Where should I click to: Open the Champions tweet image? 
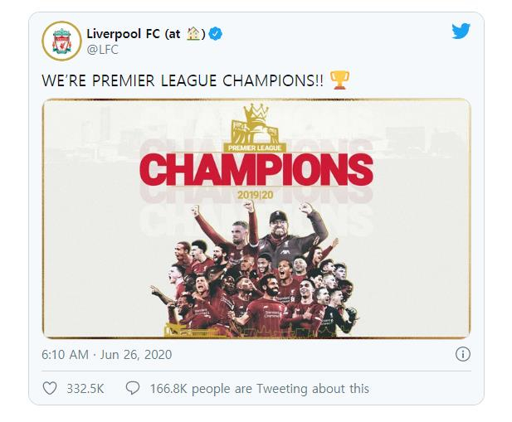[x=256, y=219]
